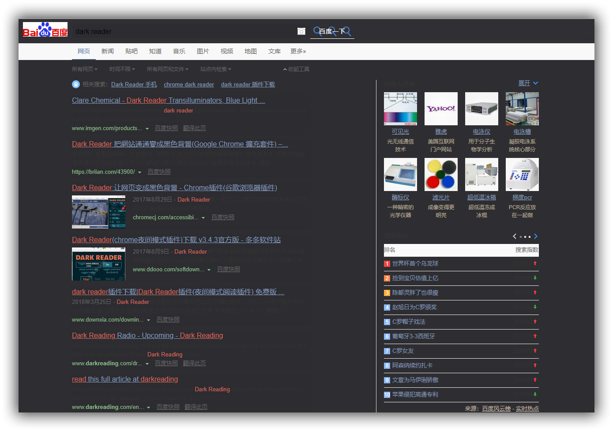Click the Baidu logo
The width and height of the screenshot is (613, 431).
coord(45,30)
